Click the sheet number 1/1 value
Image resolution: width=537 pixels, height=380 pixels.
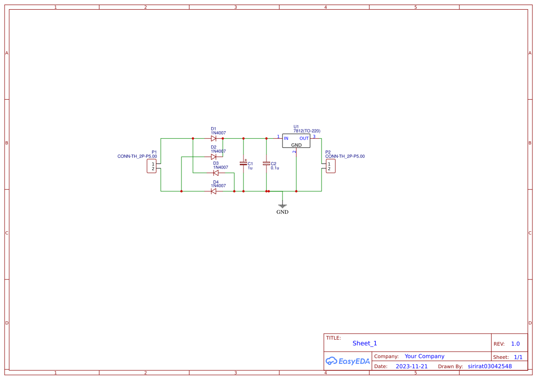coord(519,357)
